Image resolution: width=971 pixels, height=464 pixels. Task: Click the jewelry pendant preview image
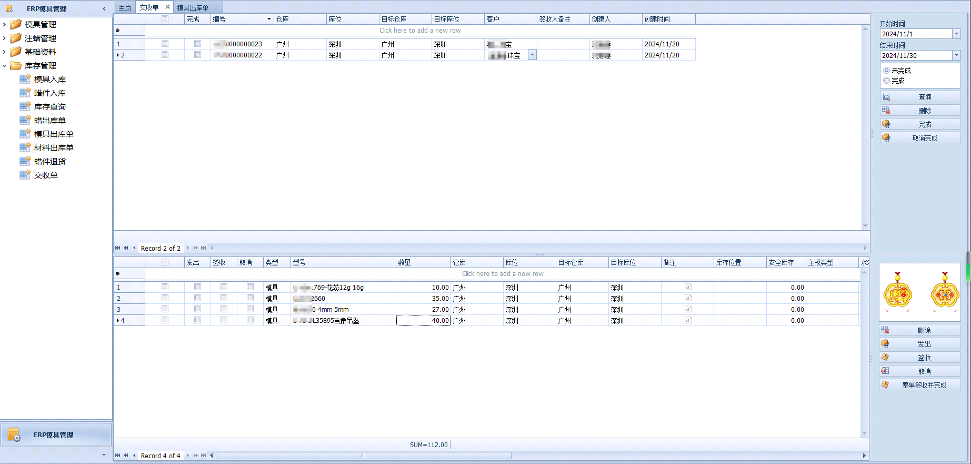pos(920,292)
